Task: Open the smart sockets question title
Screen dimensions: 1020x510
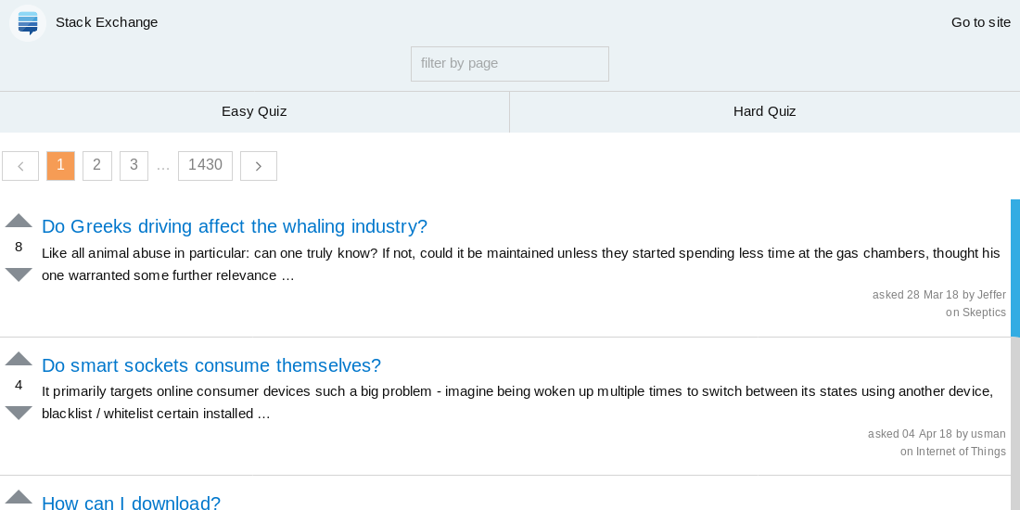Action: coord(210,365)
